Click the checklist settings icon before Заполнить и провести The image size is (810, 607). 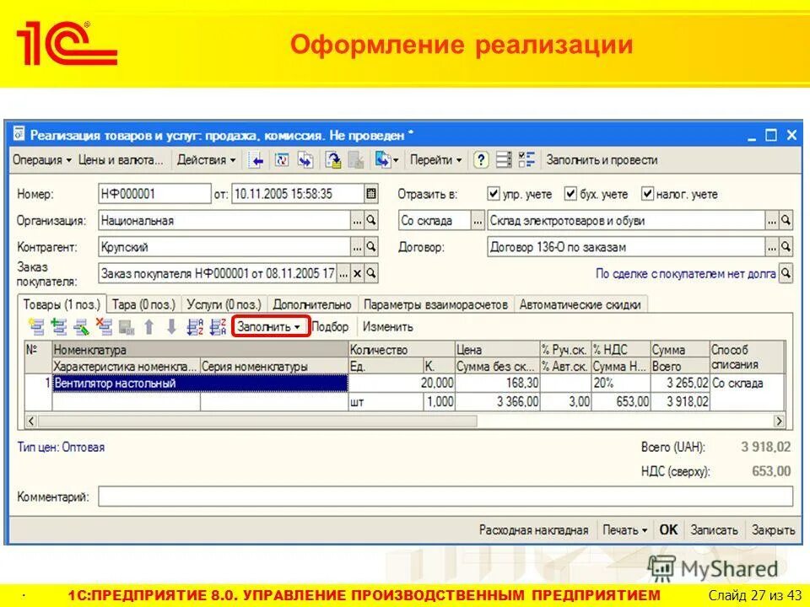pos(526,160)
